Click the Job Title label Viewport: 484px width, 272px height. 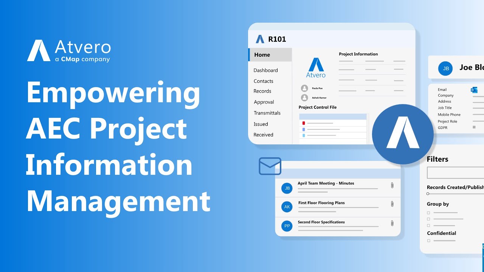click(x=445, y=108)
